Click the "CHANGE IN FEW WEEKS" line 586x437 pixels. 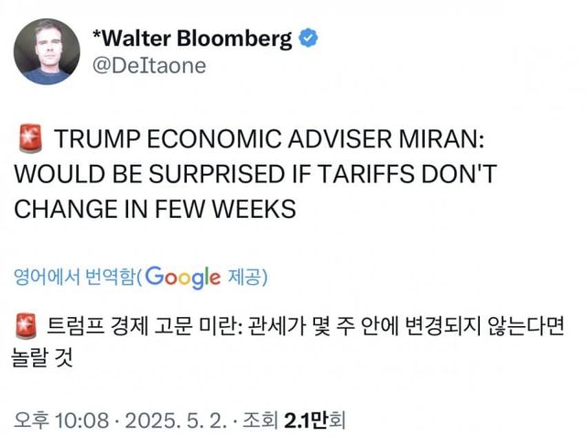(x=155, y=208)
